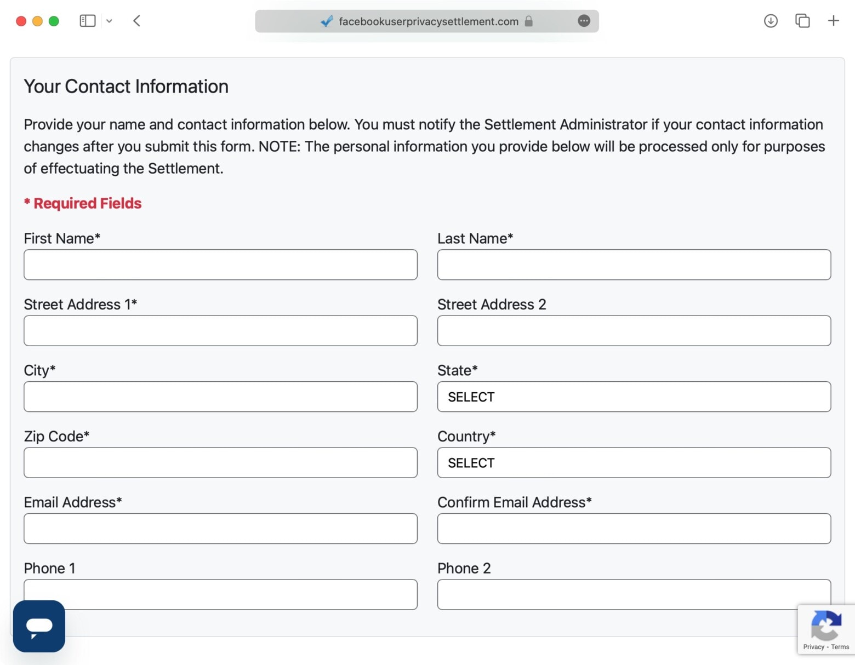Open the chat support widget

point(39,626)
